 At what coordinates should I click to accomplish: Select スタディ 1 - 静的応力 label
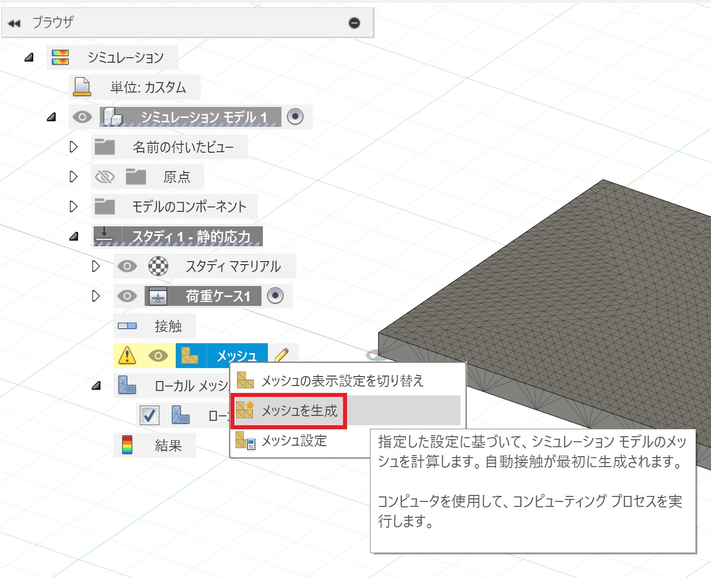[191, 236]
